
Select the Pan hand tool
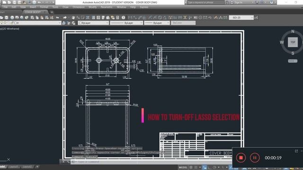73,18
